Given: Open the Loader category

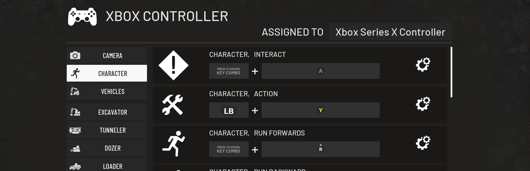Looking at the screenshot, I should point(107,166).
